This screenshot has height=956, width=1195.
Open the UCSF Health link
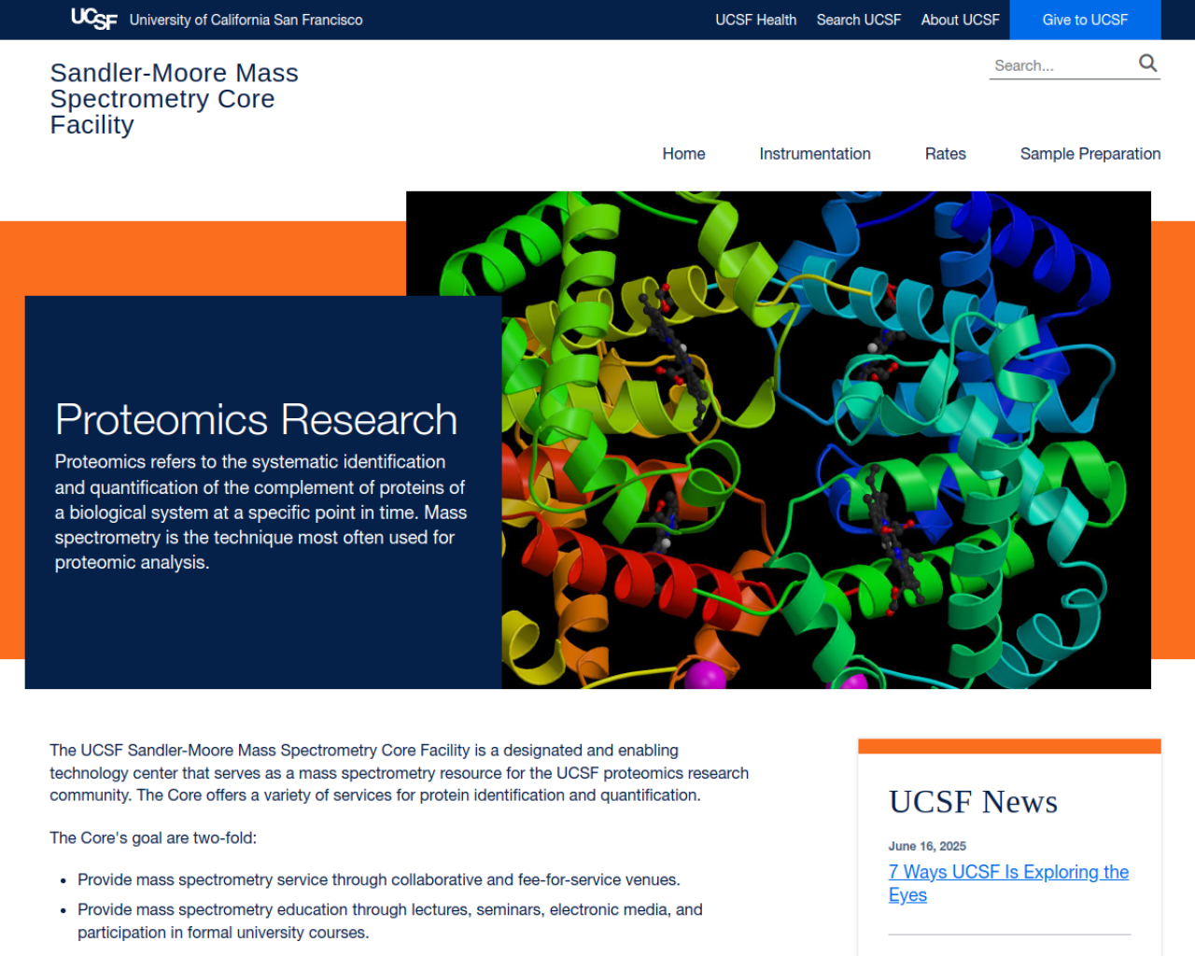pyautogui.click(x=755, y=20)
